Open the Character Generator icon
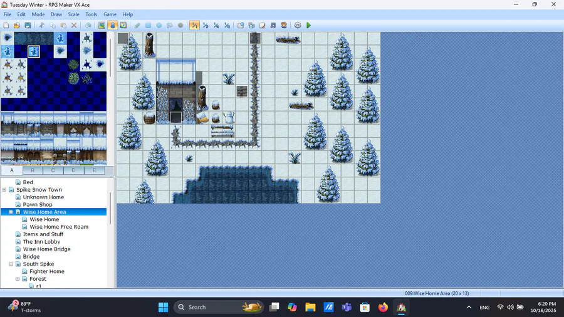Viewport: 564px width, 317px height. 284,25
